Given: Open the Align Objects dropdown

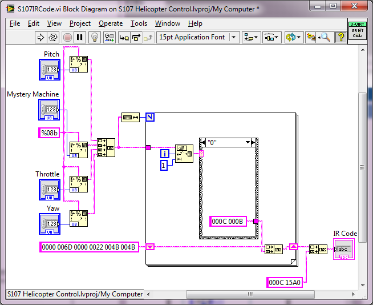Looking at the screenshot, I should 252,37.
